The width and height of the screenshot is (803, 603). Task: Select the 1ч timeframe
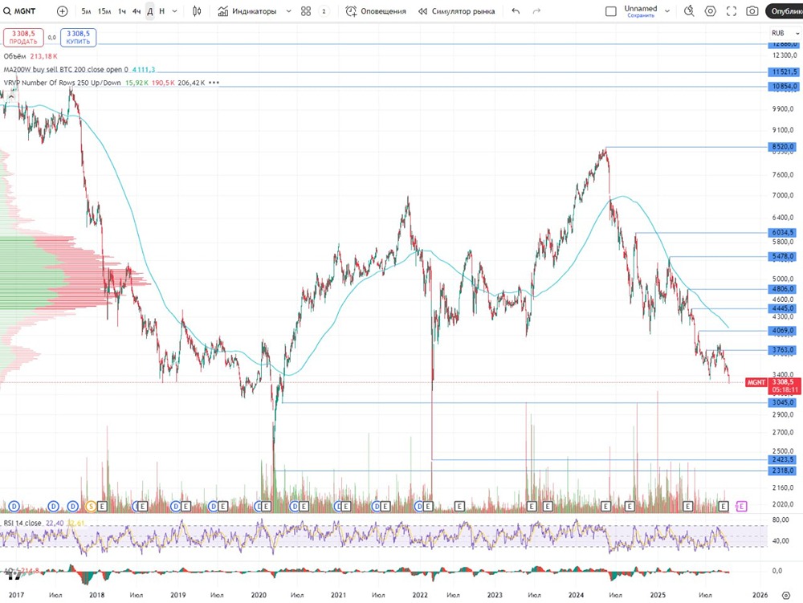click(x=122, y=10)
